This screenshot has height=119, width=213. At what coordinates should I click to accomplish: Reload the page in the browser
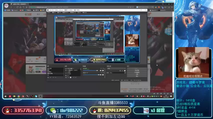17,7
